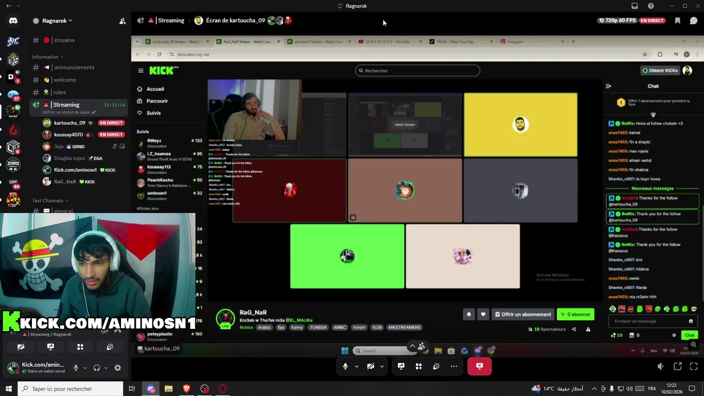The width and height of the screenshot is (704, 396).
Task: Open the server with the 17 badge
Action: click(13, 95)
